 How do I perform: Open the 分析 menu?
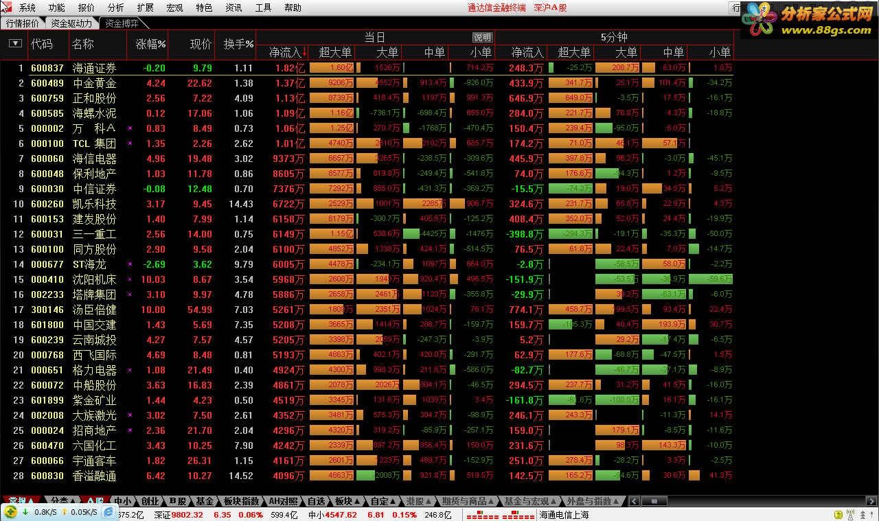point(116,8)
